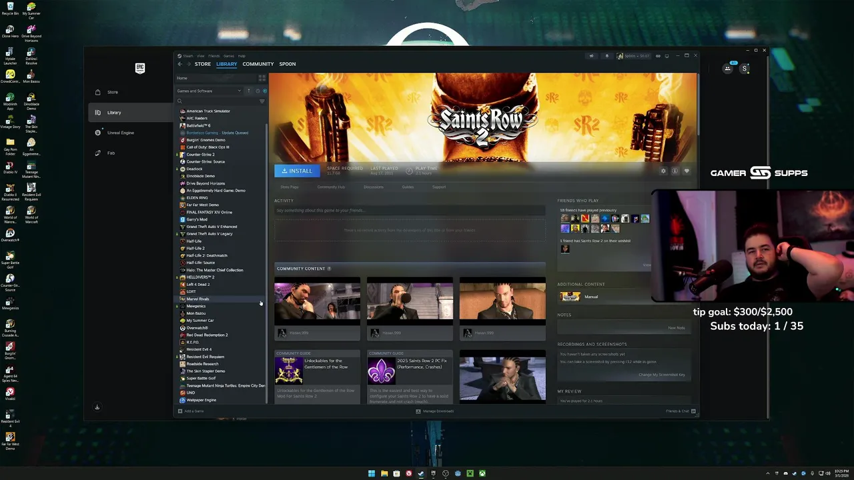Open Manage Downloads at bottom
The image size is (854, 480).
tap(435, 411)
